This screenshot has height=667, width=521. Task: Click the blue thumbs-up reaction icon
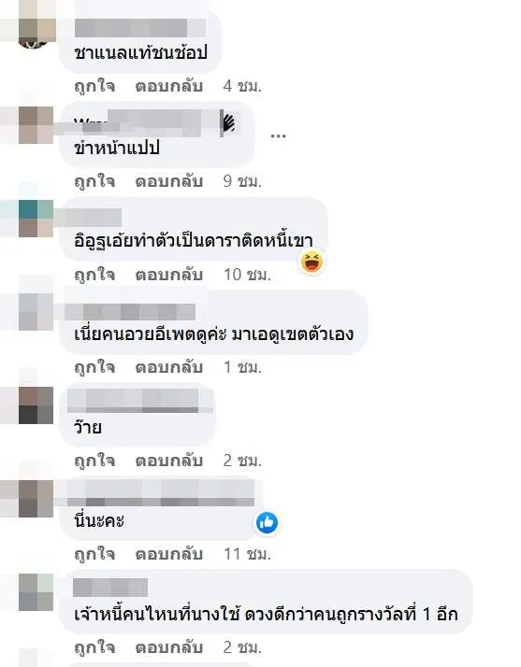268,523
